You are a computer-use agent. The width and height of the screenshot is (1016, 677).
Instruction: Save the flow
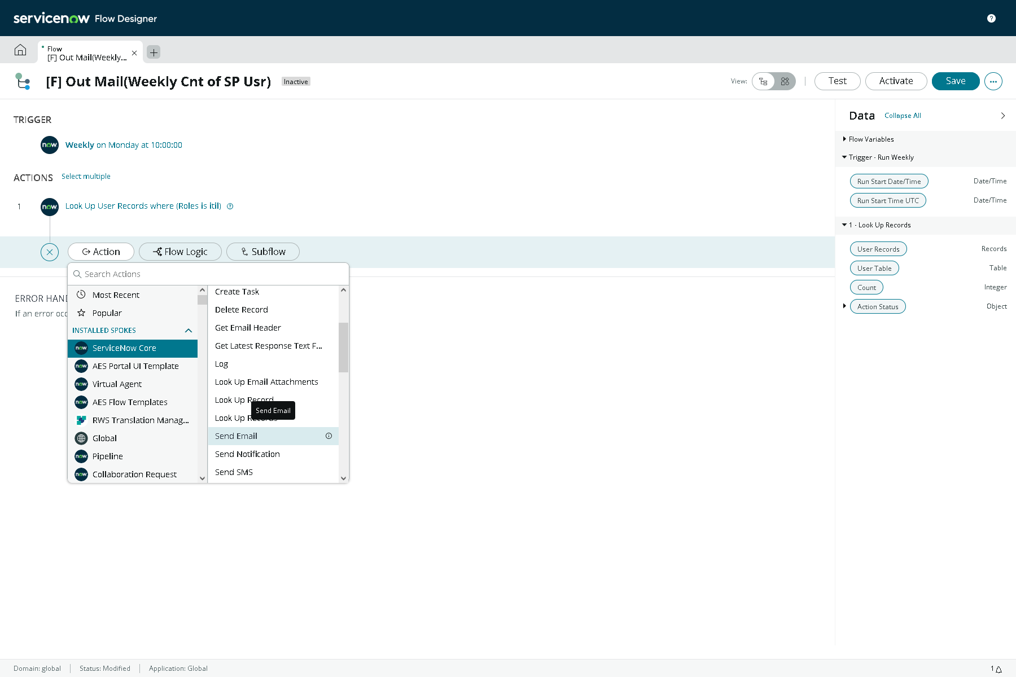point(956,81)
